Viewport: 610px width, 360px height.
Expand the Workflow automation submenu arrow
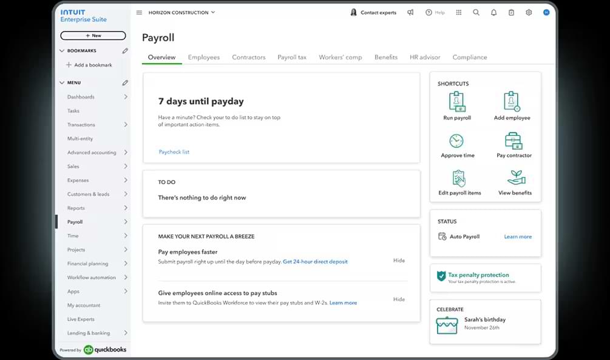[x=126, y=278]
